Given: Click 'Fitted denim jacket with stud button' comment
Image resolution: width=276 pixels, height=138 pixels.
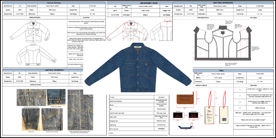Looking at the screenshot, I should coord(86,22).
